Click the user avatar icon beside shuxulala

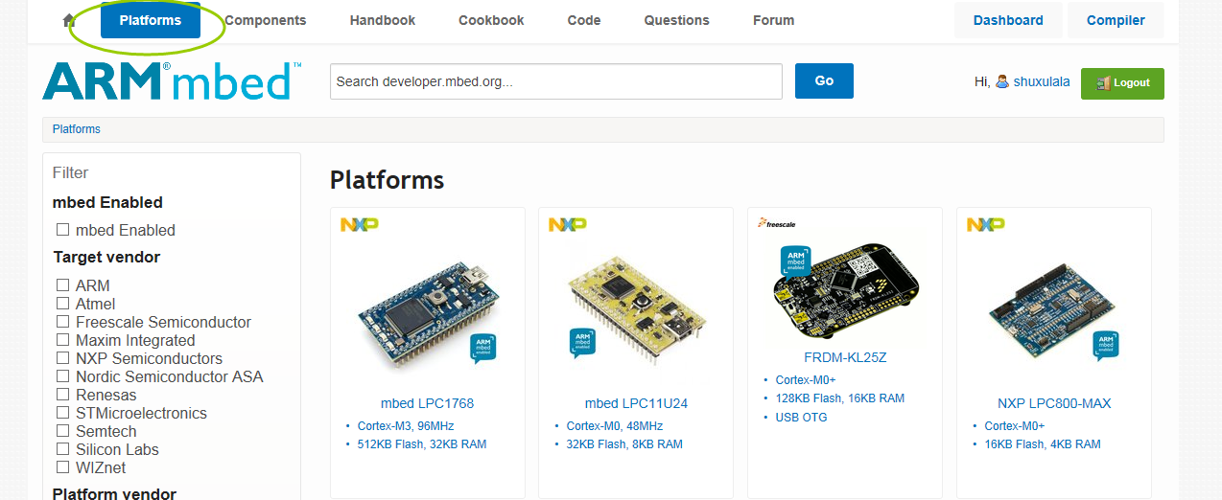[1002, 82]
